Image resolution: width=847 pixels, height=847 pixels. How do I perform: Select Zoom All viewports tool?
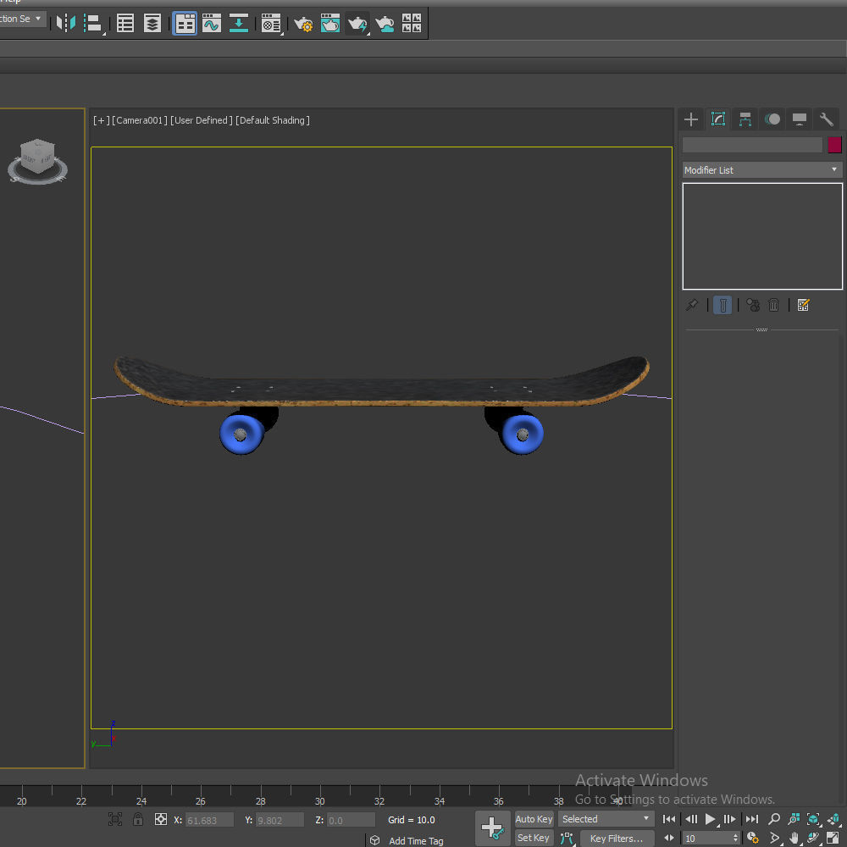click(x=794, y=819)
